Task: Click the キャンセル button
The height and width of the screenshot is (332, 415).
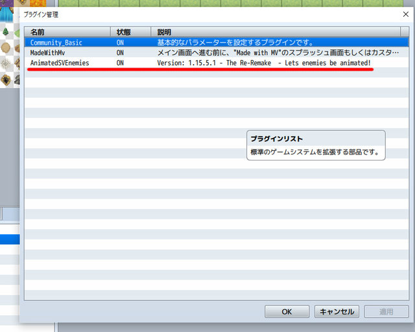Action: coord(337,312)
